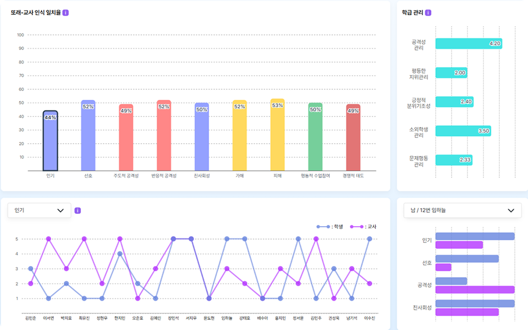Open the 인기 category dropdown
The width and height of the screenshot is (528, 330).
[x=39, y=210]
